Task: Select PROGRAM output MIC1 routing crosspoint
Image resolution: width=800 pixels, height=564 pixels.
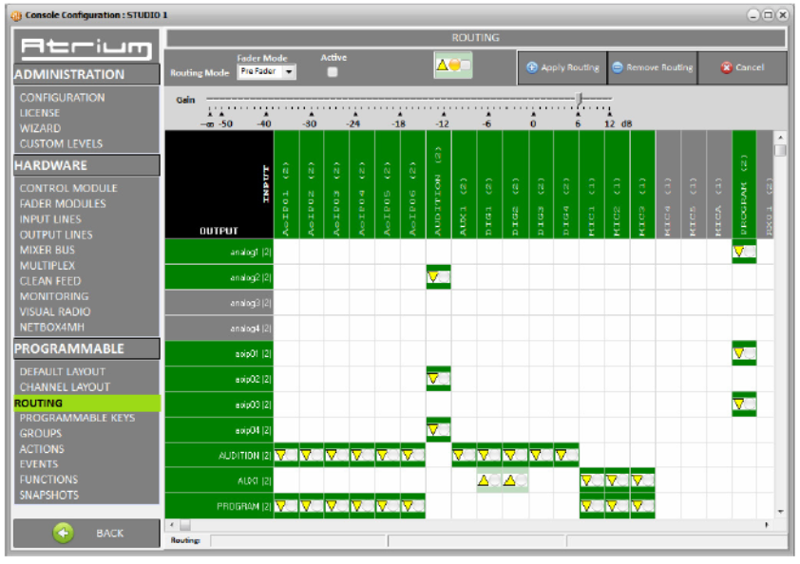Action: coord(591,506)
